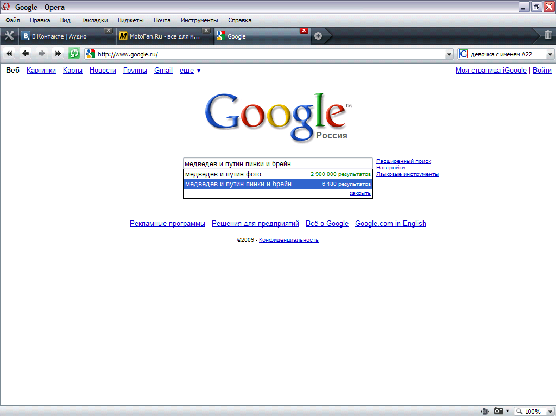Open Моя страница iGoogle link

pos(491,70)
